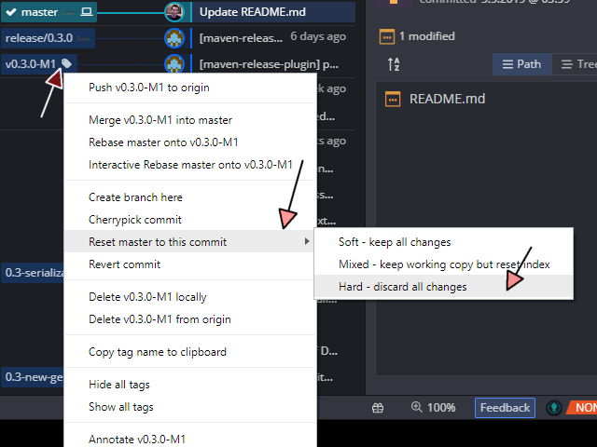Choose Hide all tags
The image size is (597, 447).
coord(190,385)
